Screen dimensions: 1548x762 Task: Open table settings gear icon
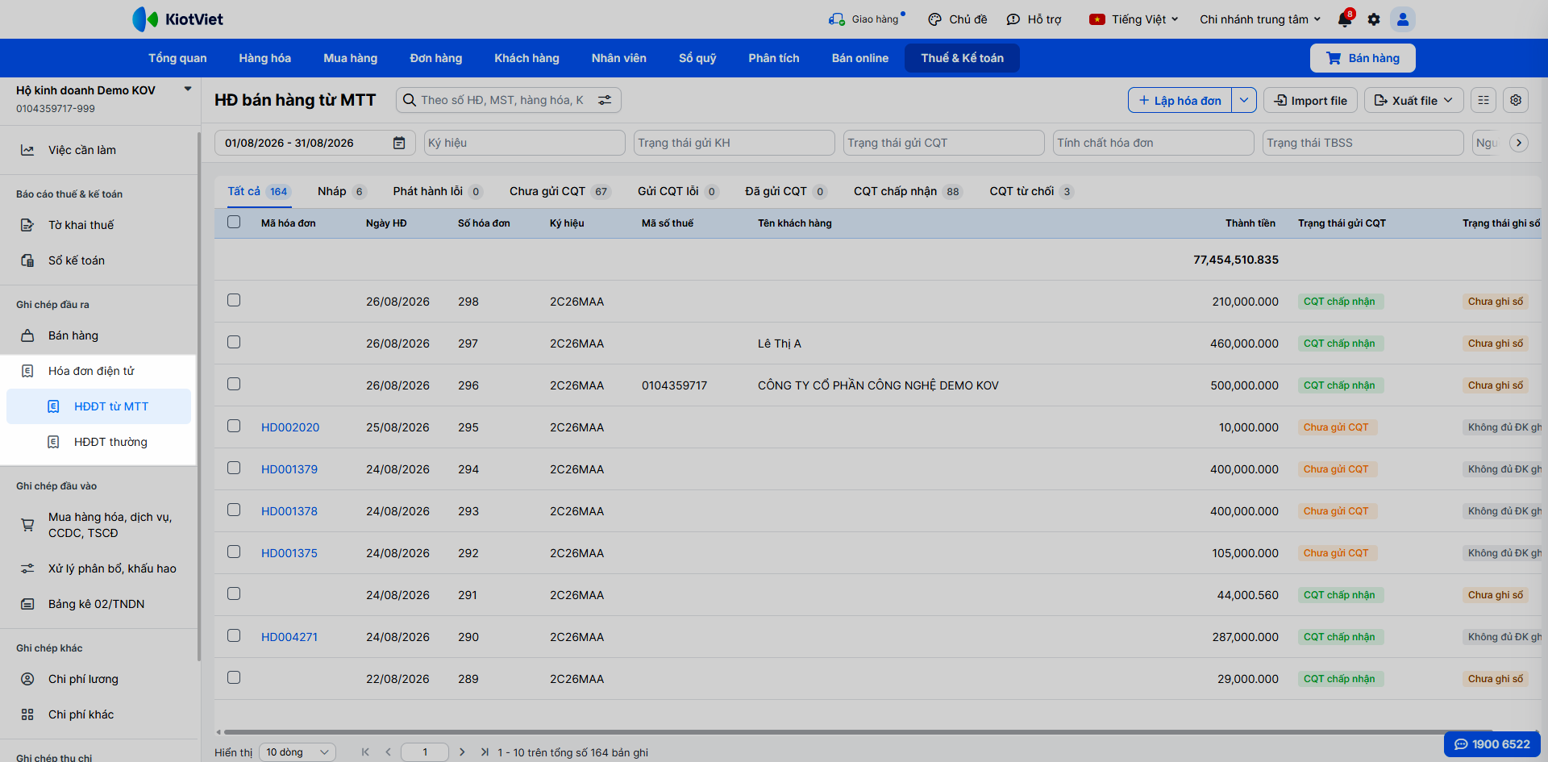(x=1516, y=100)
